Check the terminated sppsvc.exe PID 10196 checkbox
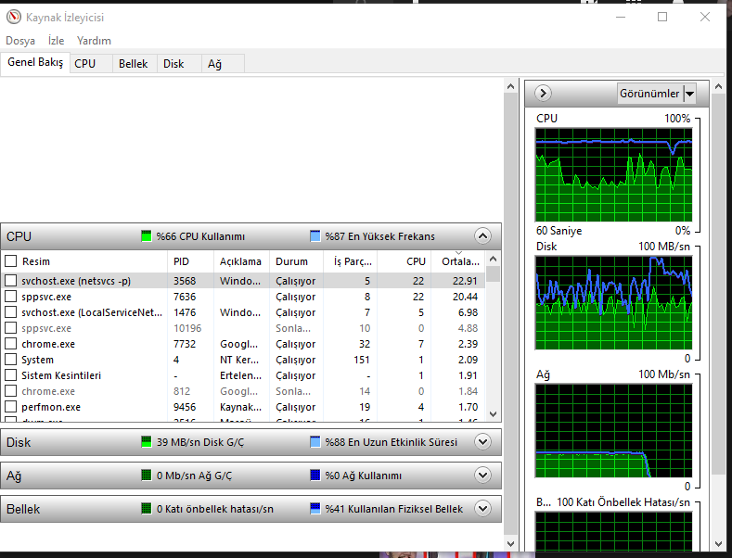This screenshot has height=558, width=732. point(11,328)
